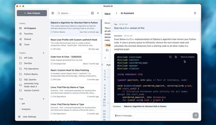Open User Settings
This screenshot has height=125, width=216.
click(29, 117)
